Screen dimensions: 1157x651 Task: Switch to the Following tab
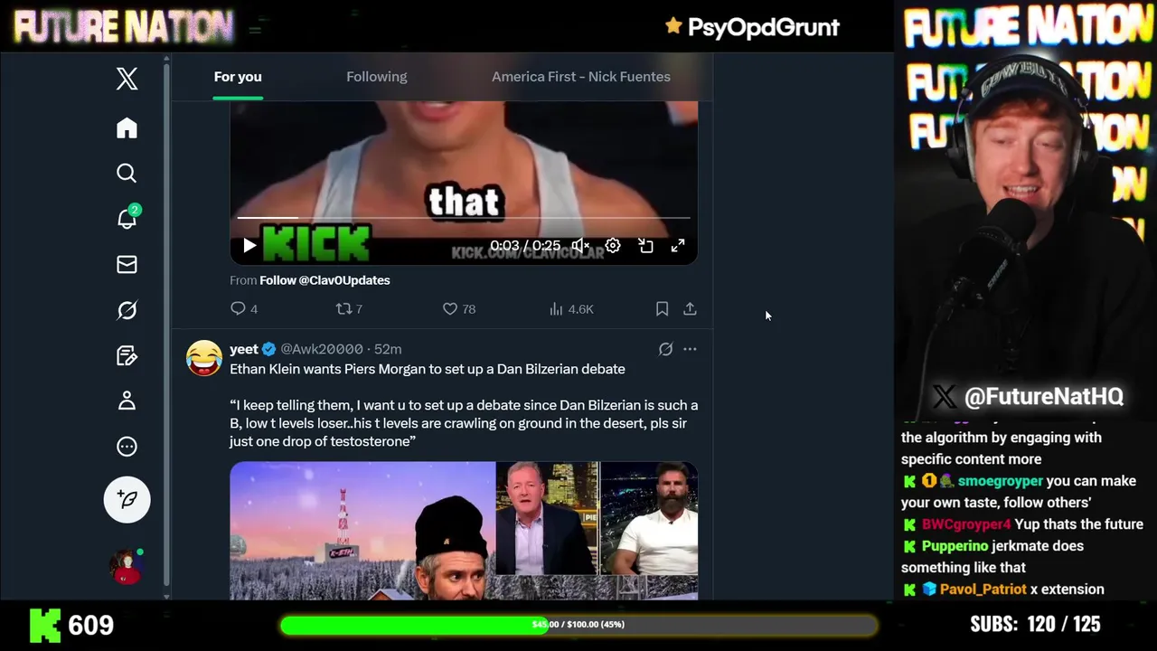376,77
